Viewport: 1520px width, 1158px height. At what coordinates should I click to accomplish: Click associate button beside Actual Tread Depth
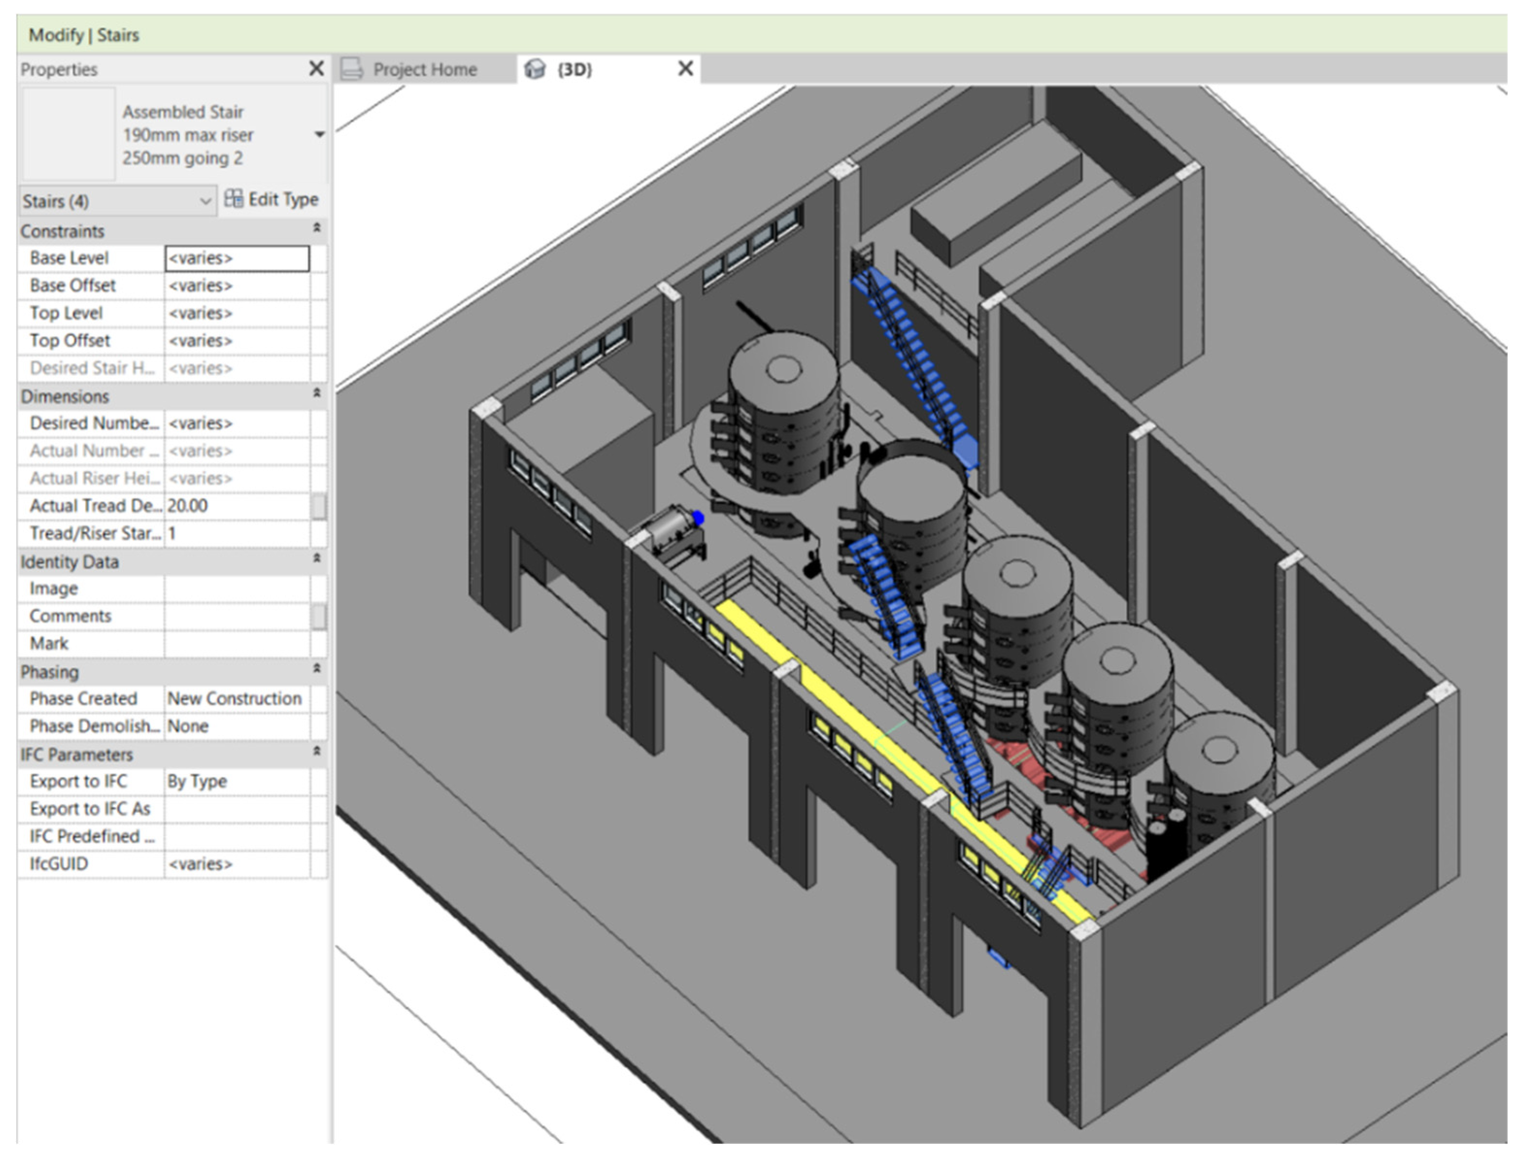(x=318, y=506)
